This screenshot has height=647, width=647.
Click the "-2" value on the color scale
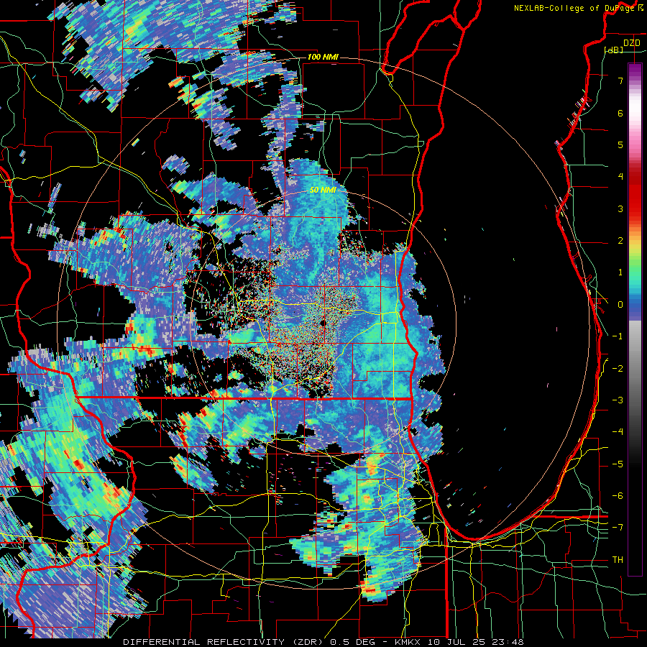tap(618, 369)
